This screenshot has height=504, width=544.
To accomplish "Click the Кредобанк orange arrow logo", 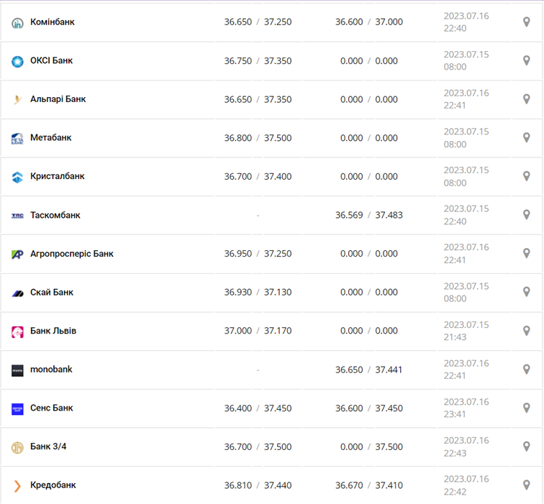I will 17,486.
